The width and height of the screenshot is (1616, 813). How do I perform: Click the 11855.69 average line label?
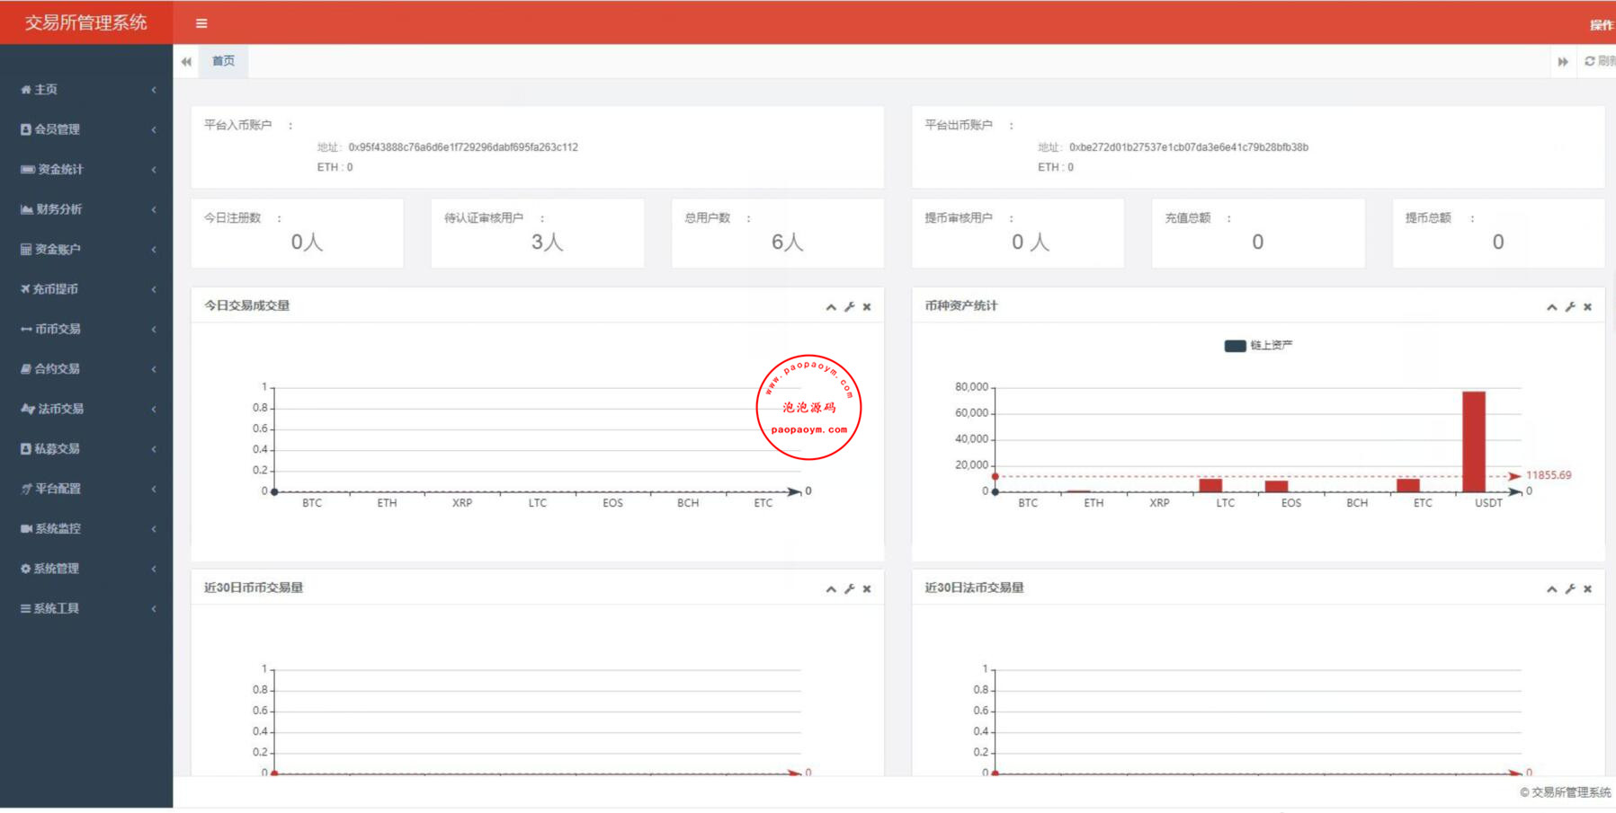[x=1549, y=475]
